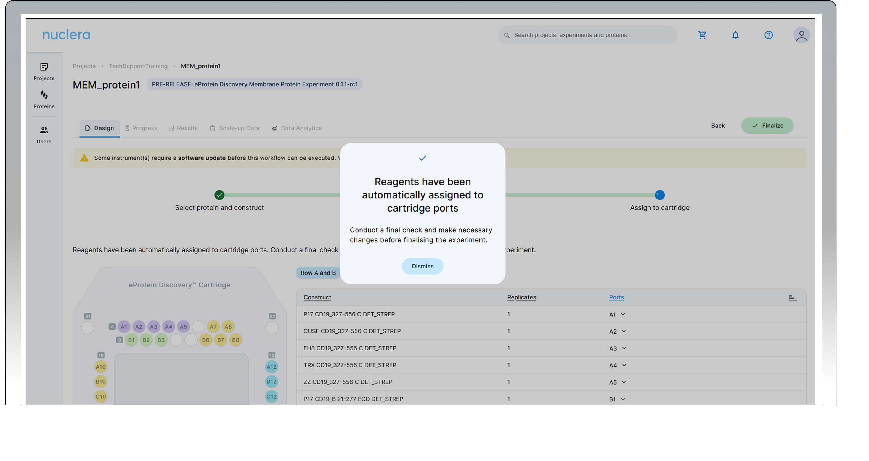Select cartridge port A4
Image resolution: width=869 pixels, height=461 pixels.
coord(168,326)
